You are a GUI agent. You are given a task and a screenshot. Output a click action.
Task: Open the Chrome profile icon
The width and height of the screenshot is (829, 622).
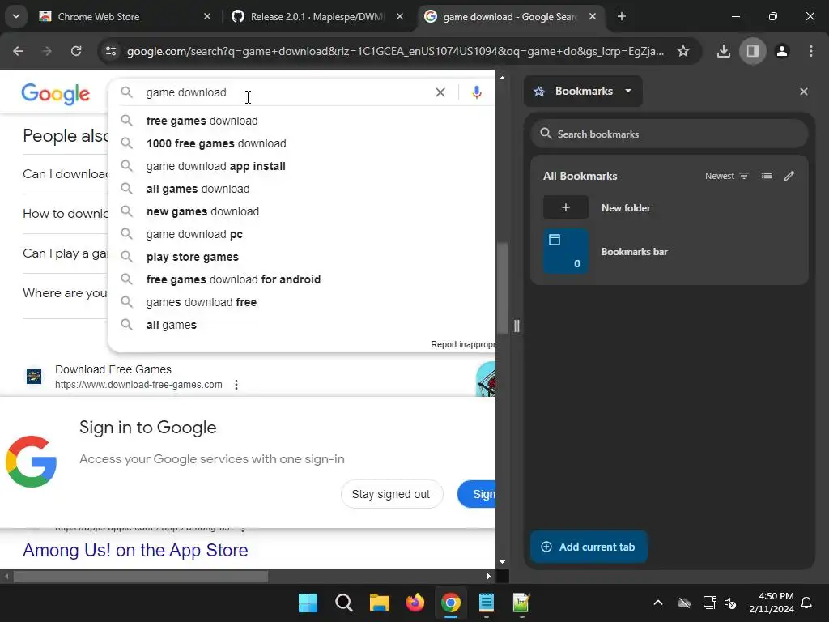coord(782,51)
